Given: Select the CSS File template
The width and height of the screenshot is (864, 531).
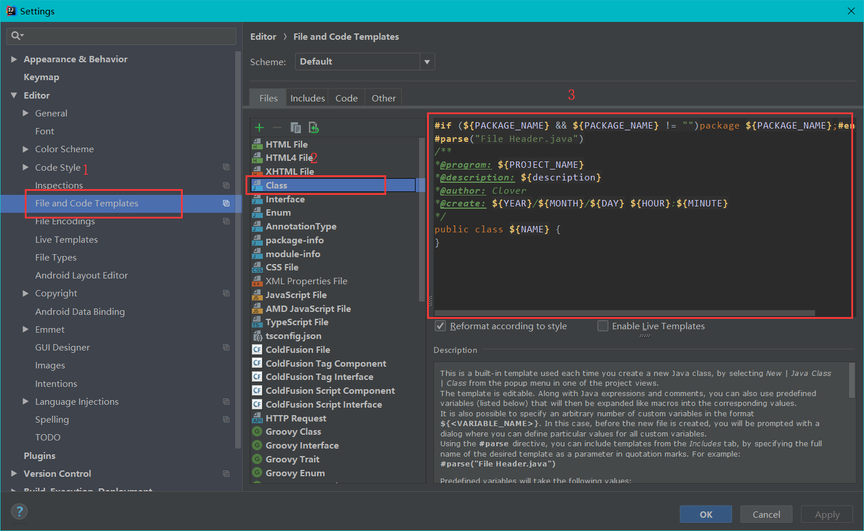Looking at the screenshot, I should (x=282, y=268).
